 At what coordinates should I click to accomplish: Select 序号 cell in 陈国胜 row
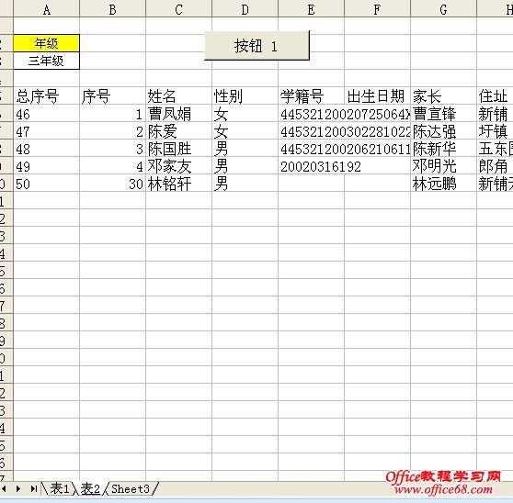(x=112, y=149)
